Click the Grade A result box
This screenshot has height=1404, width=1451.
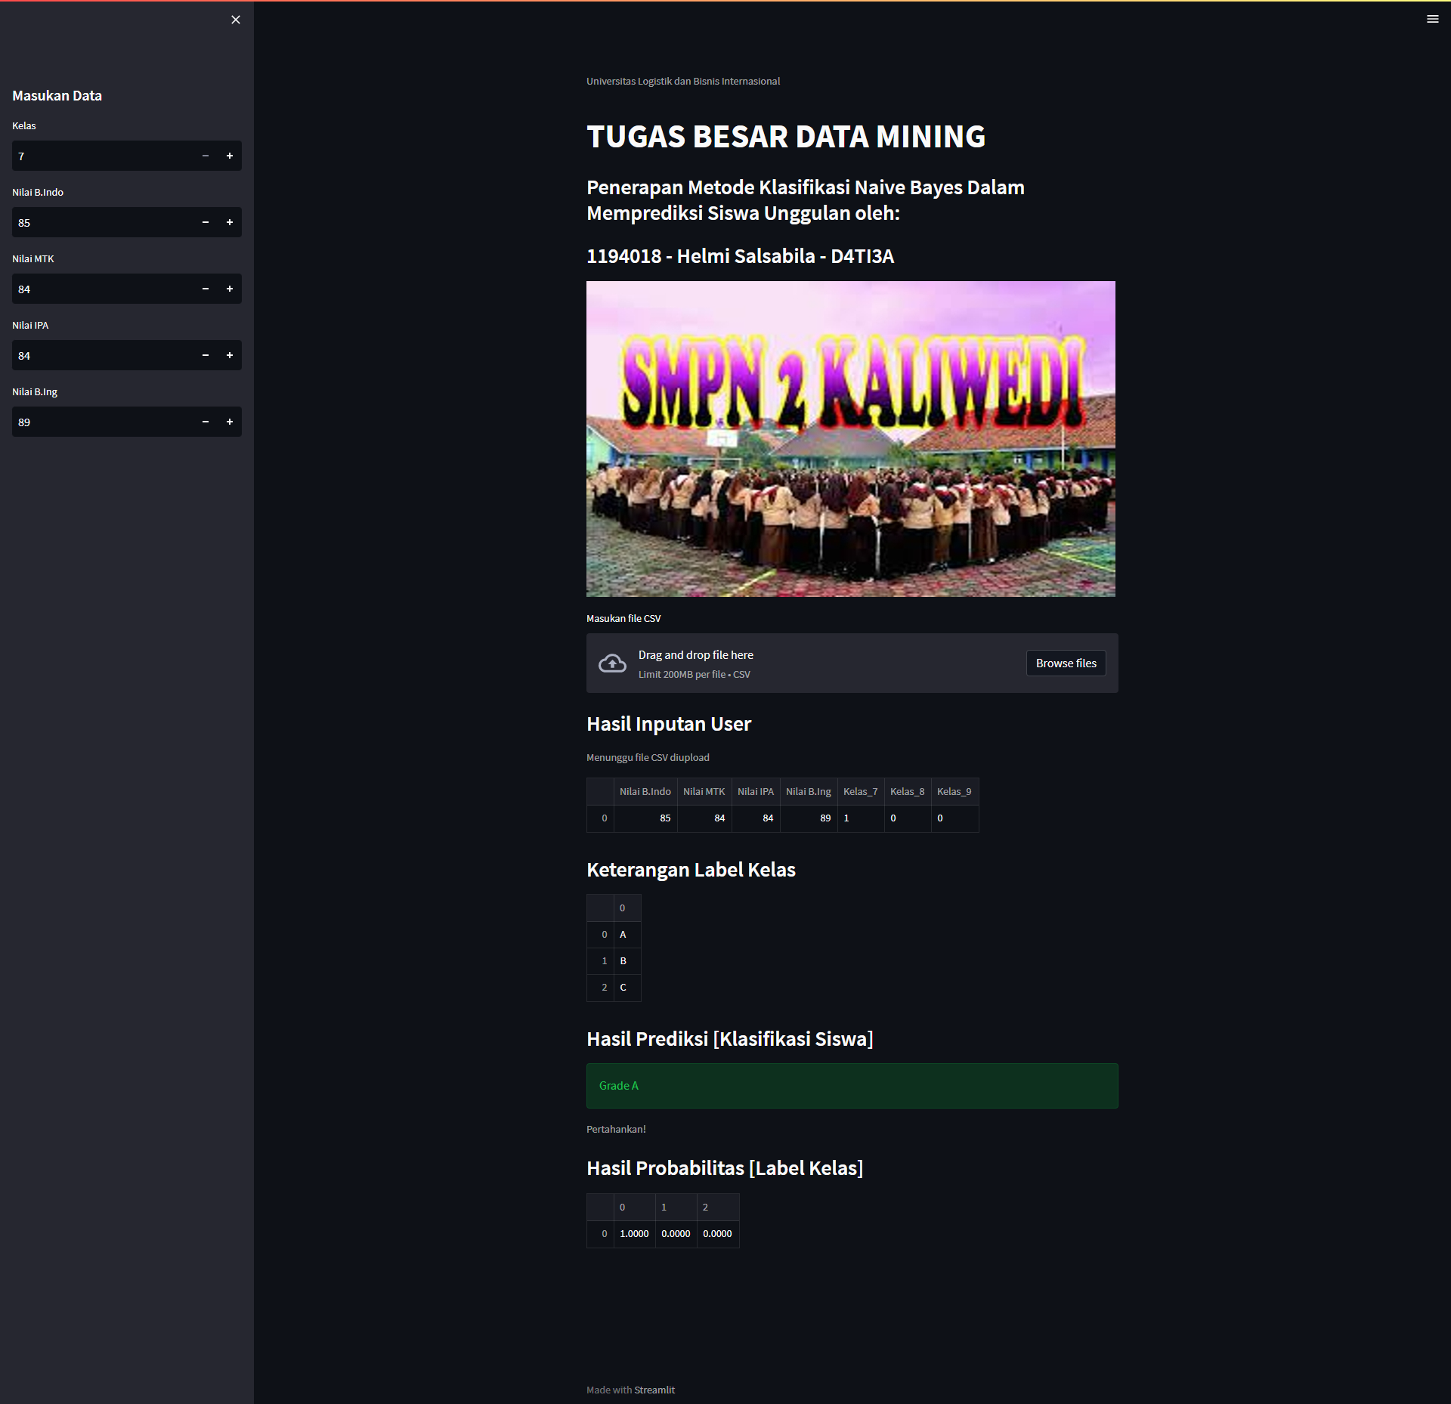(x=852, y=1086)
